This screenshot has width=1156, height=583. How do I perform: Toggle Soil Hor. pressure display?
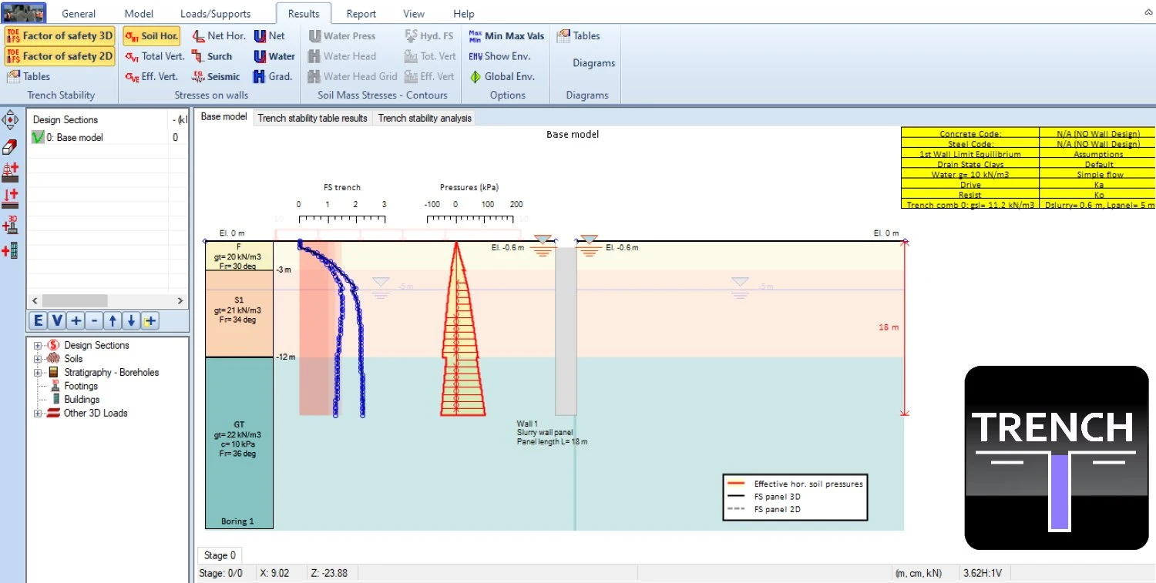[152, 35]
